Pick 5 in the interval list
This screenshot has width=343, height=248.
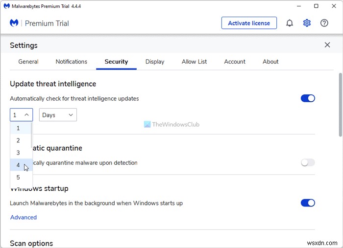(x=21, y=177)
